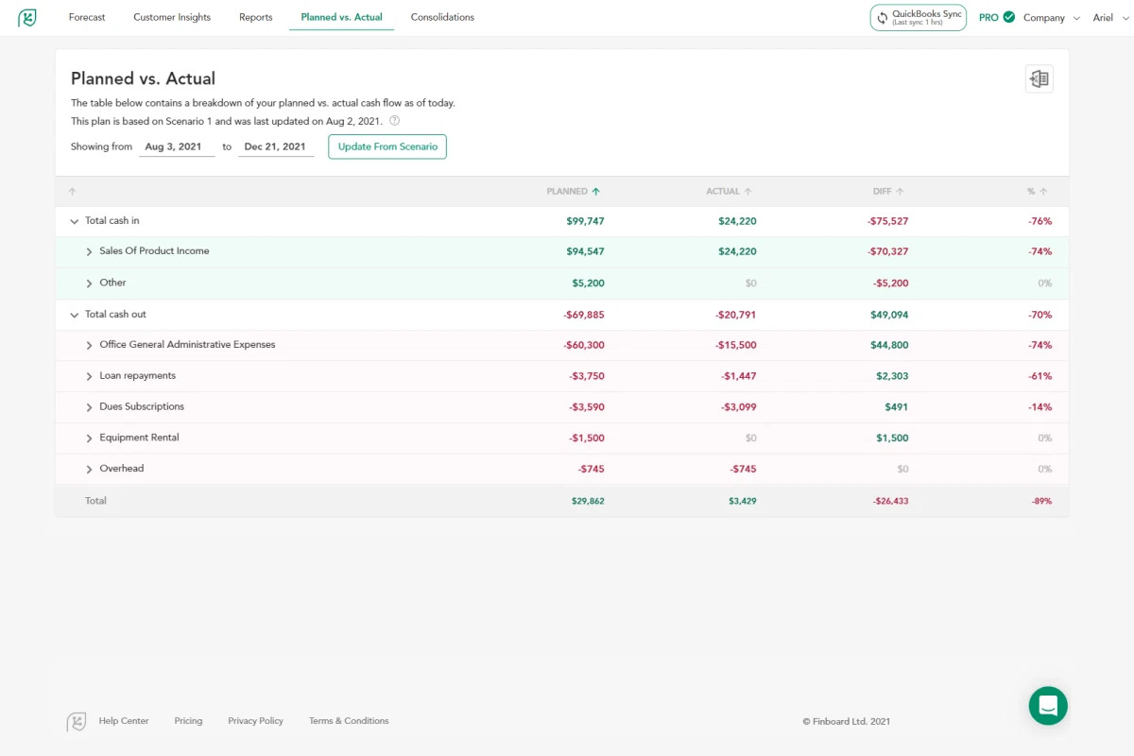Click the sort icon beside PLANNED header
Image resolution: width=1134 pixels, height=756 pixels.
click(598, 191)
